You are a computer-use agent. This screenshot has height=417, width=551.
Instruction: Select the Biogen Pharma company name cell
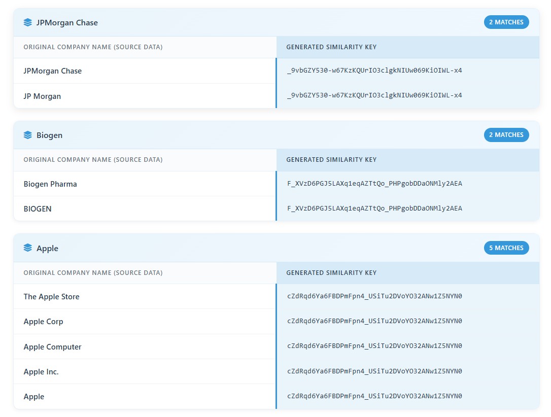click(145, 184)
